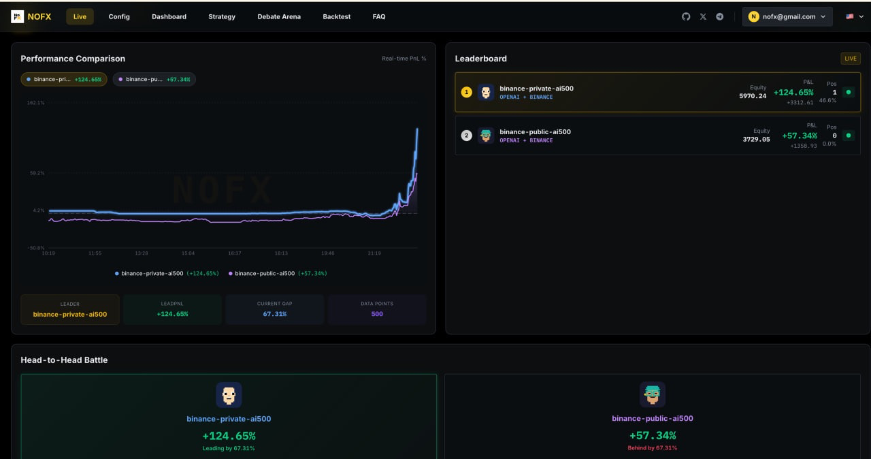The image size is (871, 459).
Task: Select the LEADER binance-private-ai500 stat tile
Action: point(69,309)
